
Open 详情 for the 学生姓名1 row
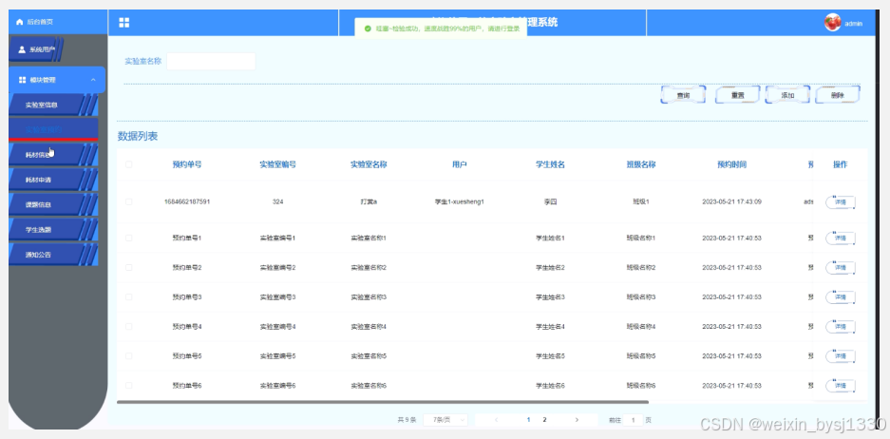840,238
